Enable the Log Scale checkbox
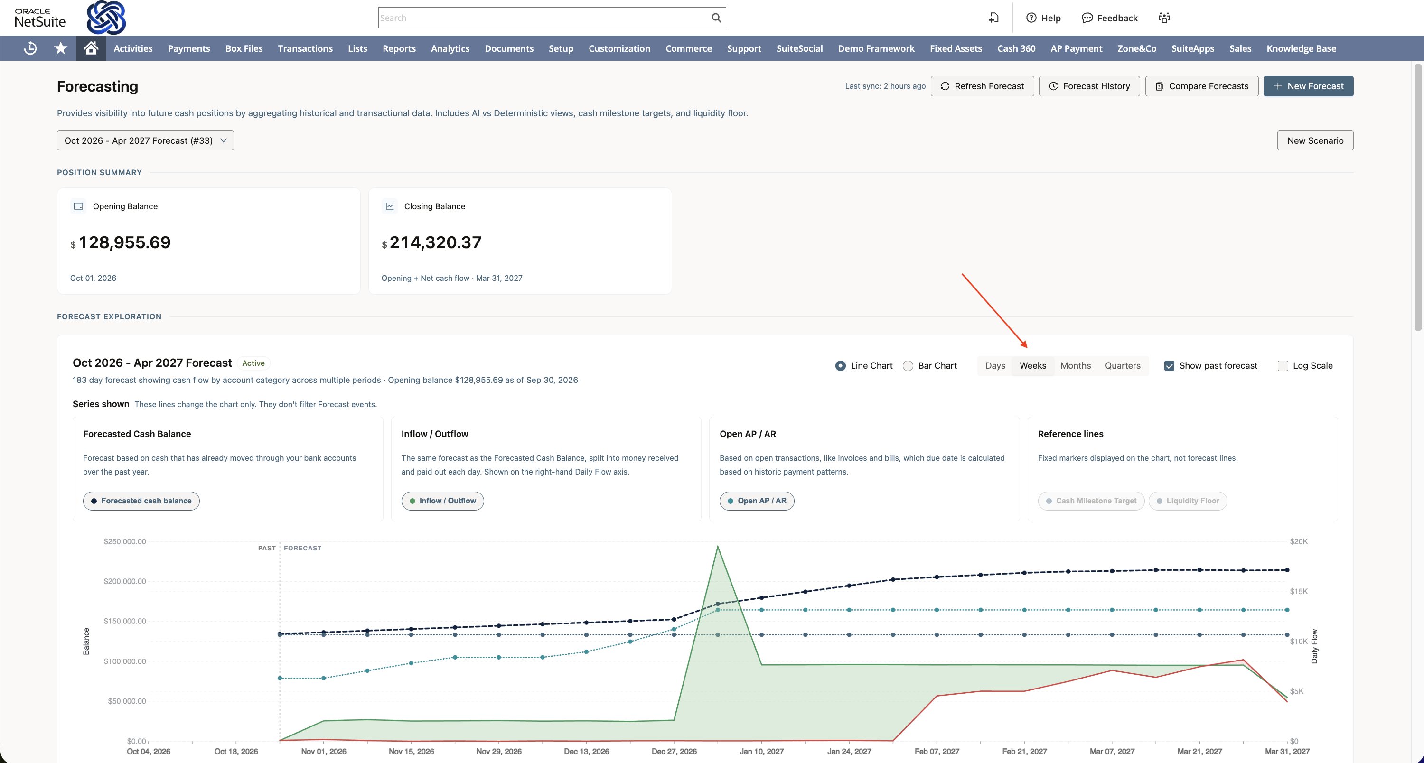1424x763 pixels. 1283,366
